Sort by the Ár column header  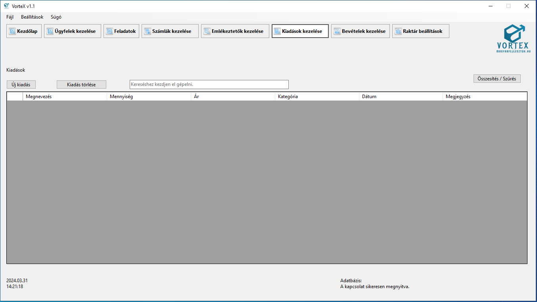233,97
